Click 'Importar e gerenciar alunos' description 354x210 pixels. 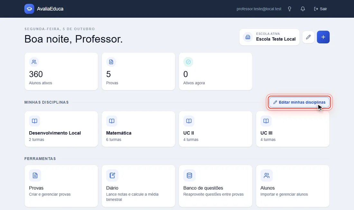[x=284, y=194]
